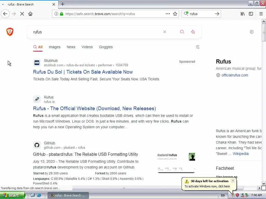Click the horizontal scrollbar right arrow
The width and height of the screenshot is (266, 199).
click(x=259, y=188)
